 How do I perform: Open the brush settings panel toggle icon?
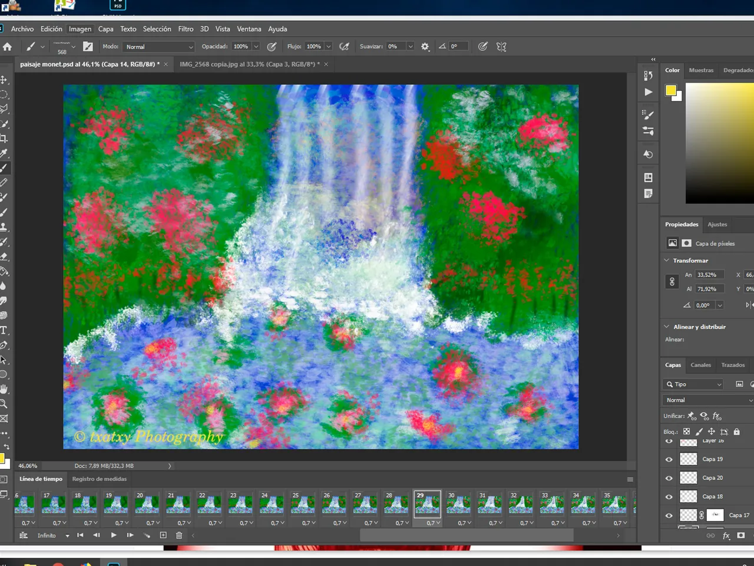pos(88,47)
